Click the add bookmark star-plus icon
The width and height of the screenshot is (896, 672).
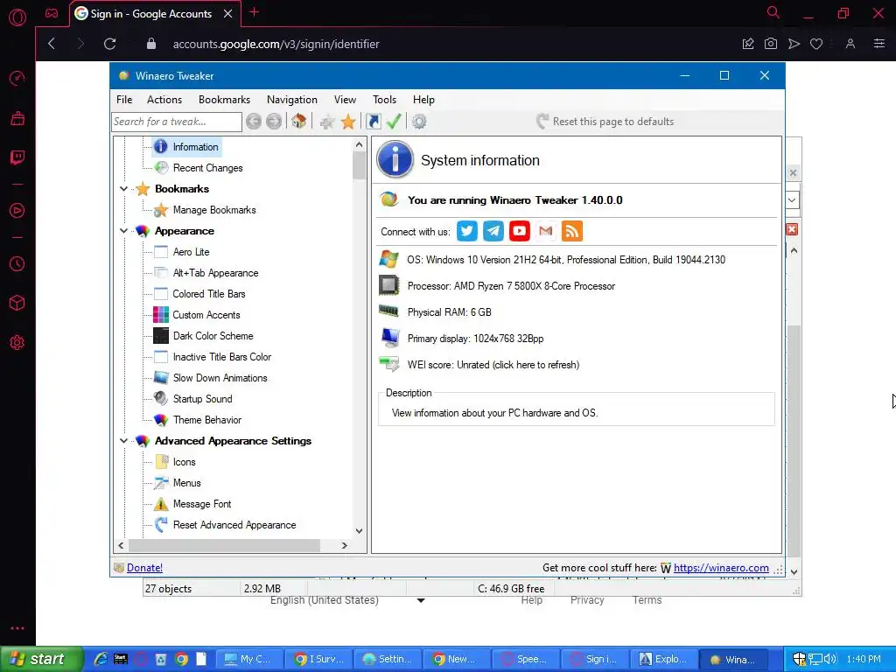(x=327, y=121)
